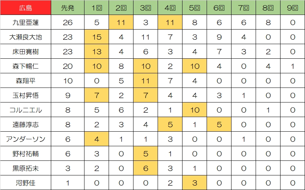This screenshot has height=190, width=305.
Task: Select the 1回 column header
Action: [x=97, y=8]
